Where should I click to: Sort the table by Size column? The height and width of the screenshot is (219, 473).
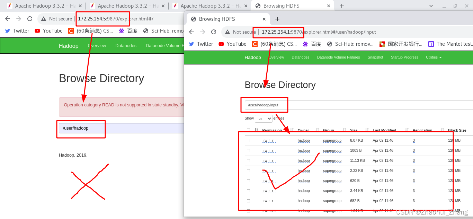[x=354, y=130]
